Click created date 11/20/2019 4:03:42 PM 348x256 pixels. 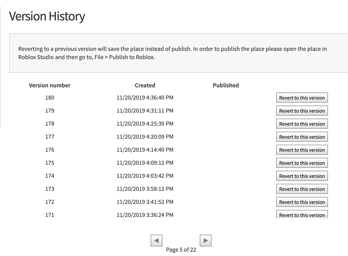pos(145,176)
